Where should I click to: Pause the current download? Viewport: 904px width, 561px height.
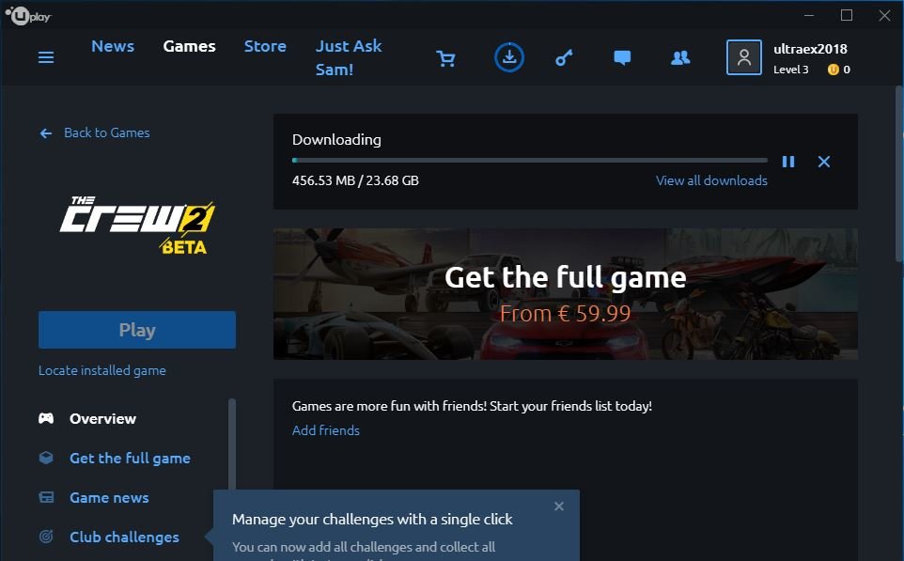click(x=788, y=162)
